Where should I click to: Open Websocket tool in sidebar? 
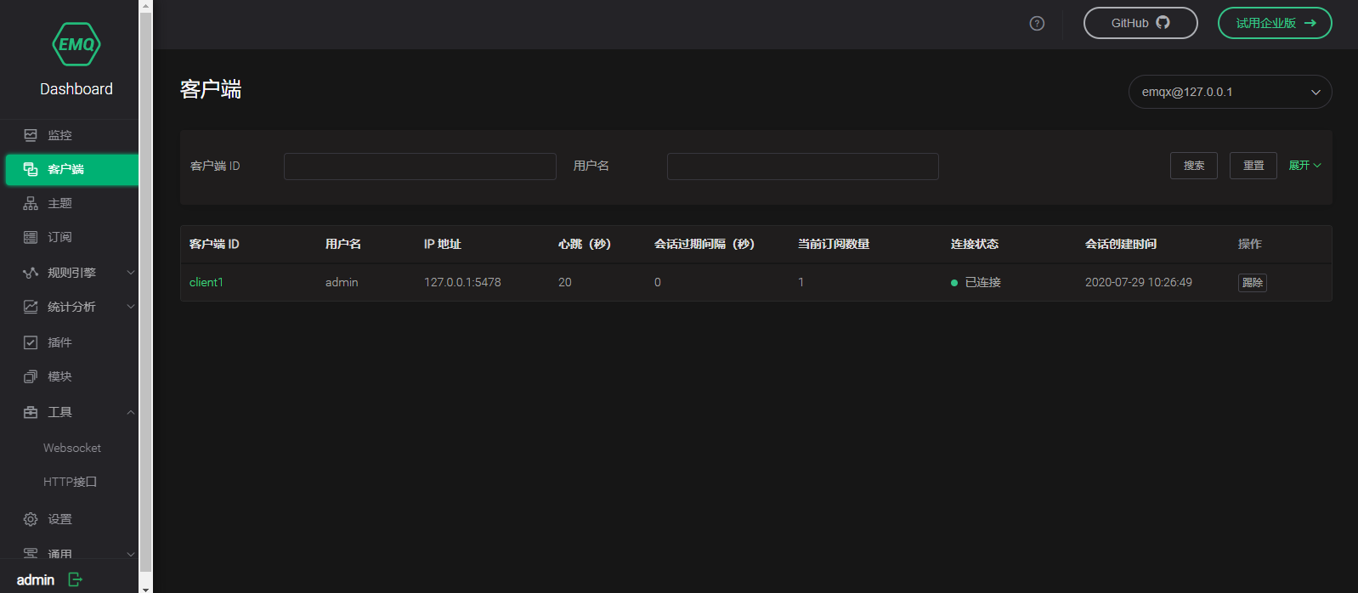point(72,448)
